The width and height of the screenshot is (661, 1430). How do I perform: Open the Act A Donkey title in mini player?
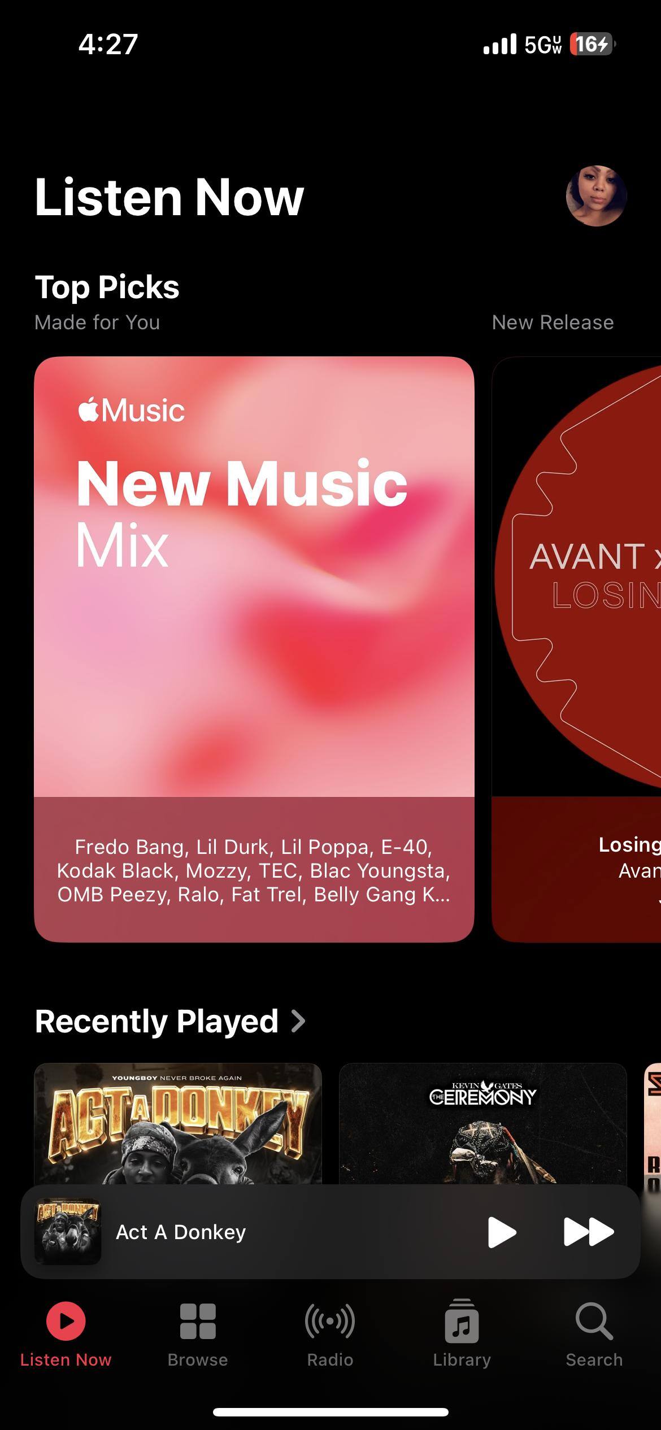(181, 1232)
